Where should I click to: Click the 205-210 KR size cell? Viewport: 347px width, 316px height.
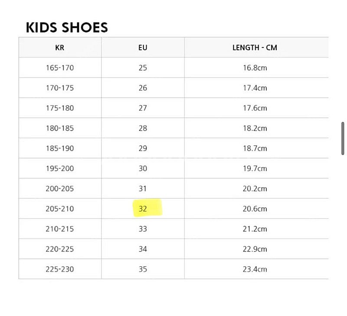60,209
